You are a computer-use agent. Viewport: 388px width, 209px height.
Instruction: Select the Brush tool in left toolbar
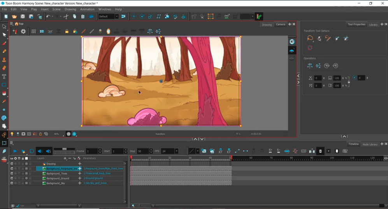click(4, 43)
